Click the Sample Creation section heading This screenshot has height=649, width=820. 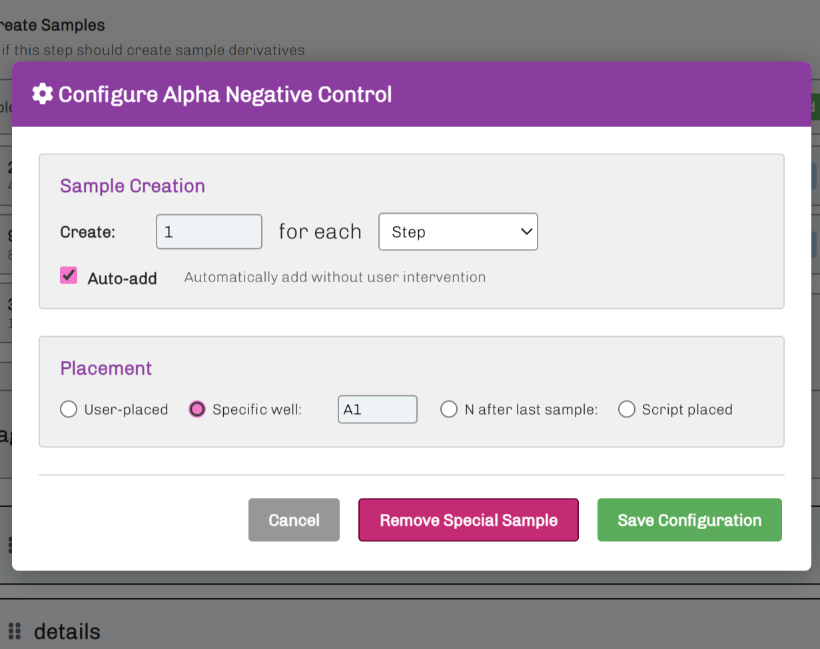coord(133,186)
